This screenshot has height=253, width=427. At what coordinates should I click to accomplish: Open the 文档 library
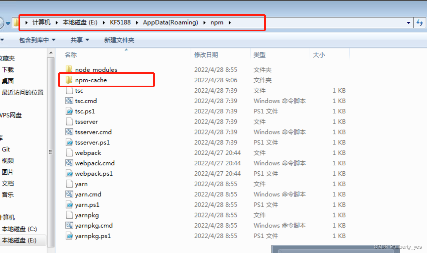[8, 183]
